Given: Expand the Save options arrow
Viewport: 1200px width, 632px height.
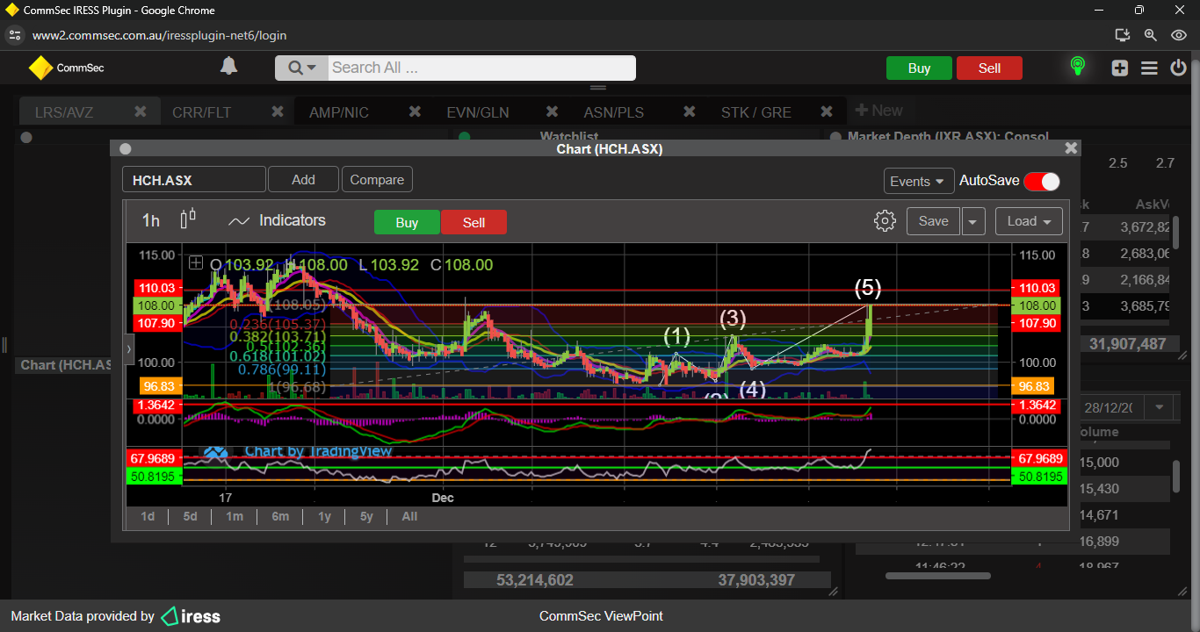Looking at the screenshot, I should click(x=972, y=222).
